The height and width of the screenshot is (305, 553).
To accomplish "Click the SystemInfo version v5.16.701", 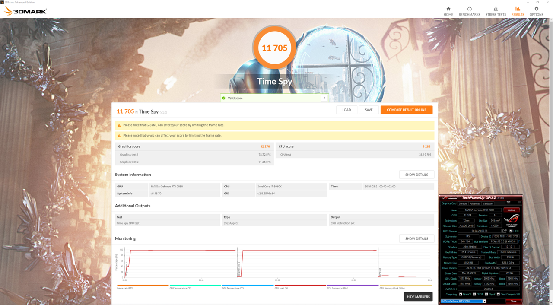I will [157, 194].
